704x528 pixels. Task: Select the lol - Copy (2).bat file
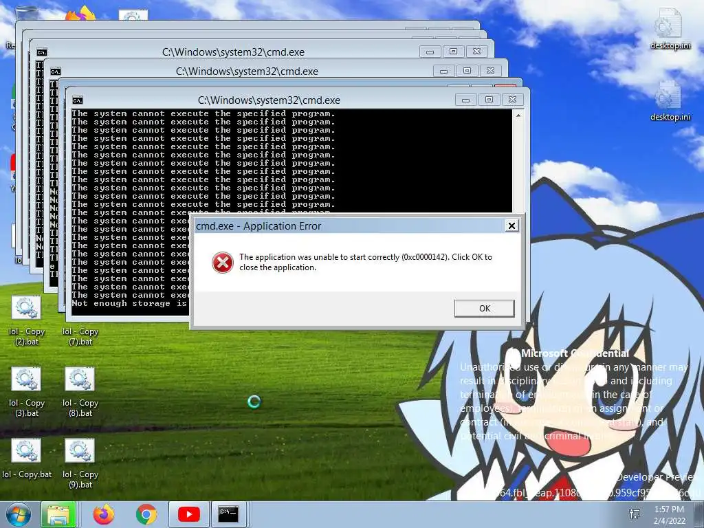[27, 320]
